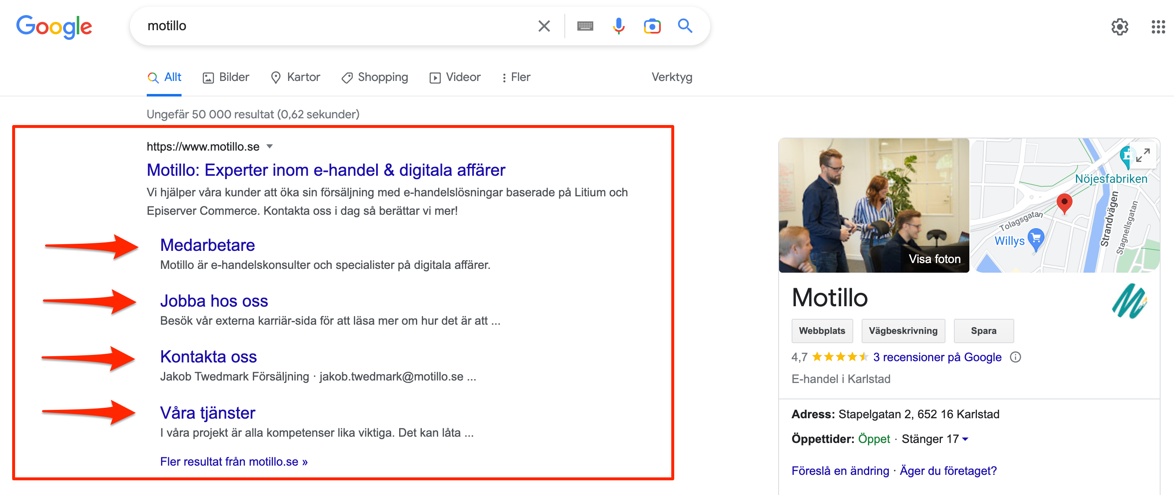1174x495 pixels.
Task: Click the address Stapelgatan 2, 652 16 Karlstad
Action: pos(918,414)
